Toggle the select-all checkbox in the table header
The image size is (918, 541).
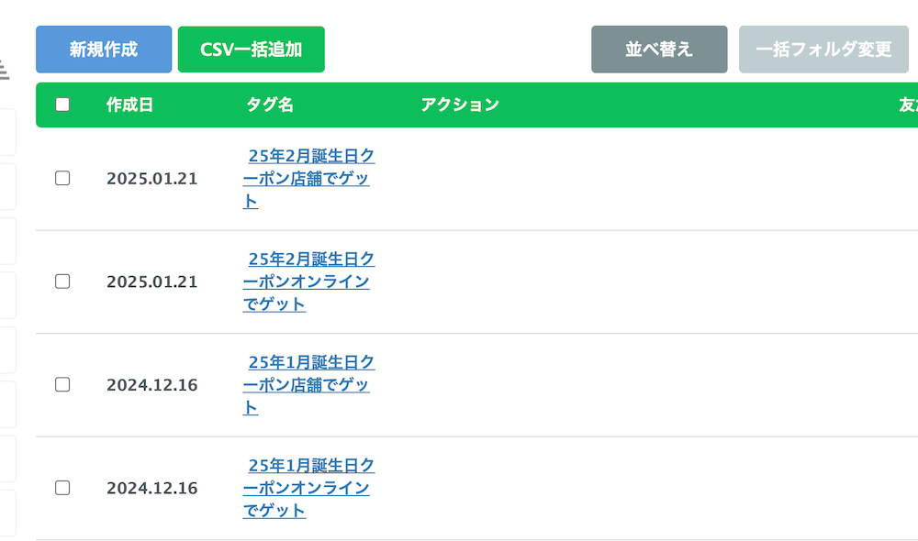point(62,105)
